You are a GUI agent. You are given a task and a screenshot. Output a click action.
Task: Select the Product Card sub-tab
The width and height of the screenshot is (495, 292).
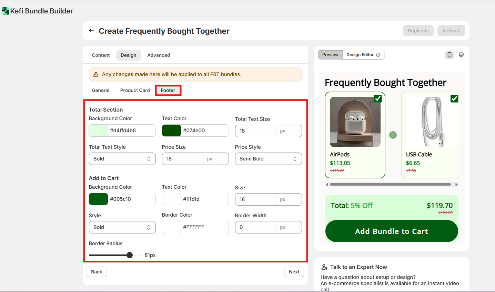(135, 90)
